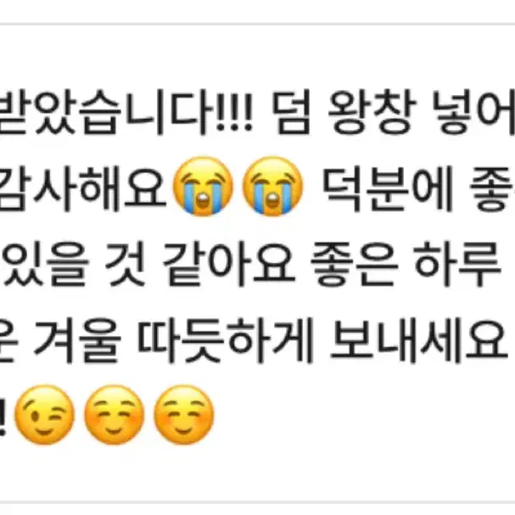Click the exclamation mark before winking emoji
The height and width of the screenshot is (515, 515).
point(3,417)
